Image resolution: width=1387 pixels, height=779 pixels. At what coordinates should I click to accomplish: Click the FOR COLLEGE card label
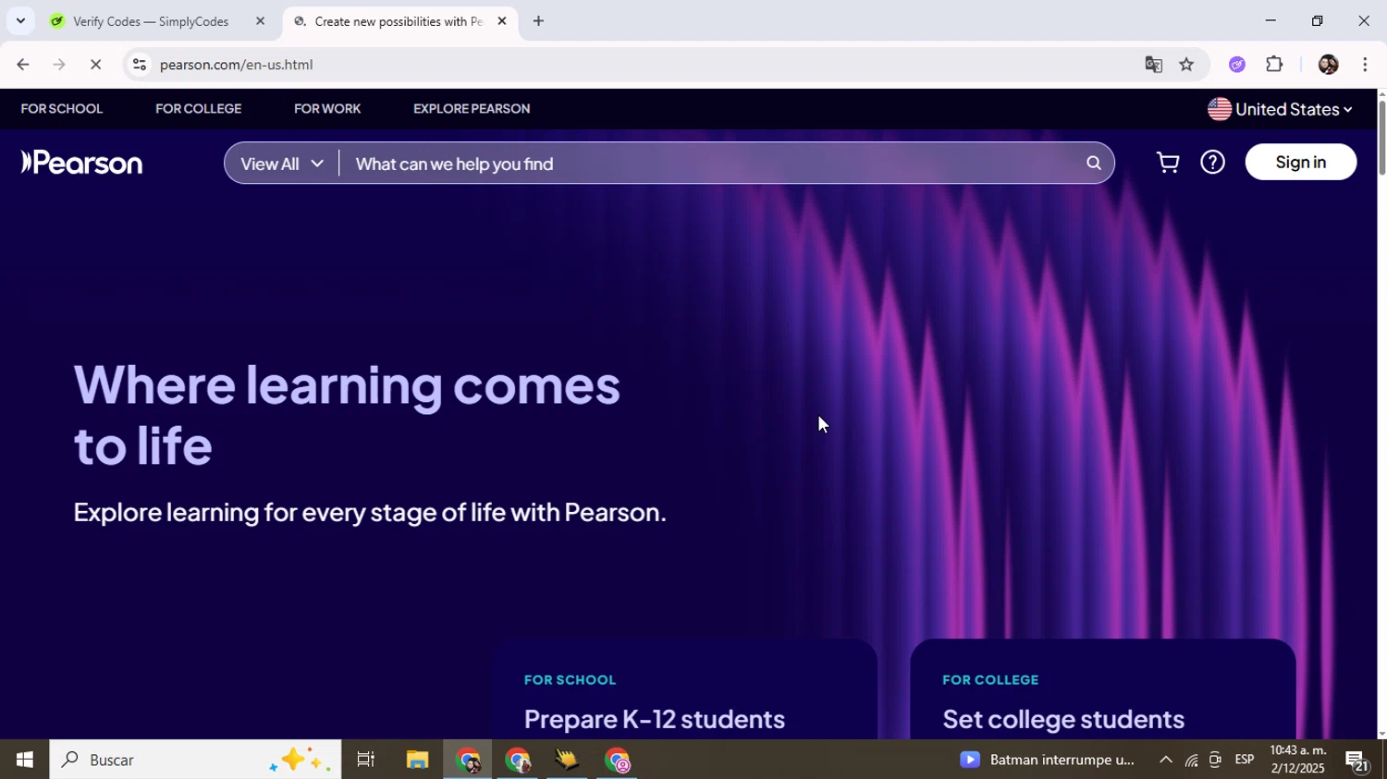990,680
